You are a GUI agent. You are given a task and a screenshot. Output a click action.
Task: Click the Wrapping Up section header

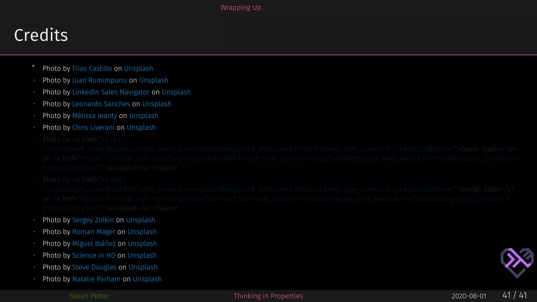pyautogui.click(x=241, y=8)
